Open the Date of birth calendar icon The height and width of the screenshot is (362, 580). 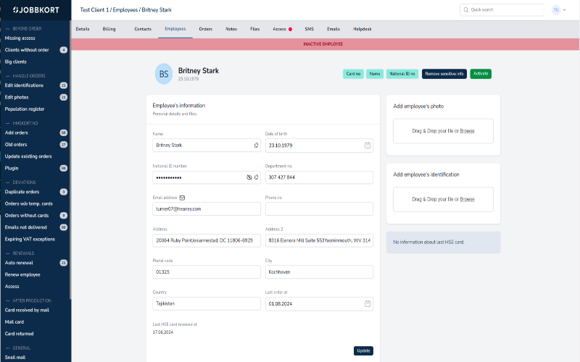click(x=368, y=146)
